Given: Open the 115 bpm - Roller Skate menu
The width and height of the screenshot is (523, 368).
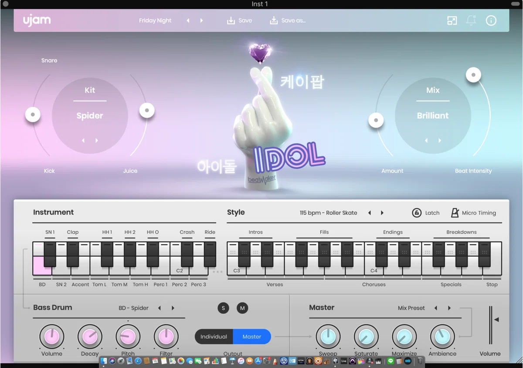Looking at the screenshot, I should (x=329, y=213).
